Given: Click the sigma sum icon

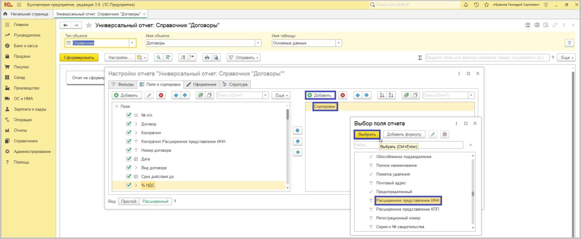Looking at the screenshot, I should click(x=420, y=57).
